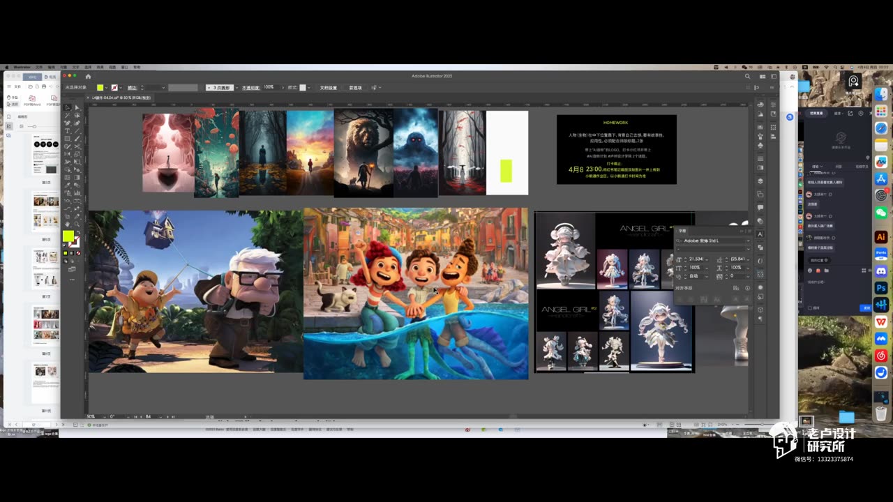
Task: Select the Lasso tool
Action: pos(76,115)
